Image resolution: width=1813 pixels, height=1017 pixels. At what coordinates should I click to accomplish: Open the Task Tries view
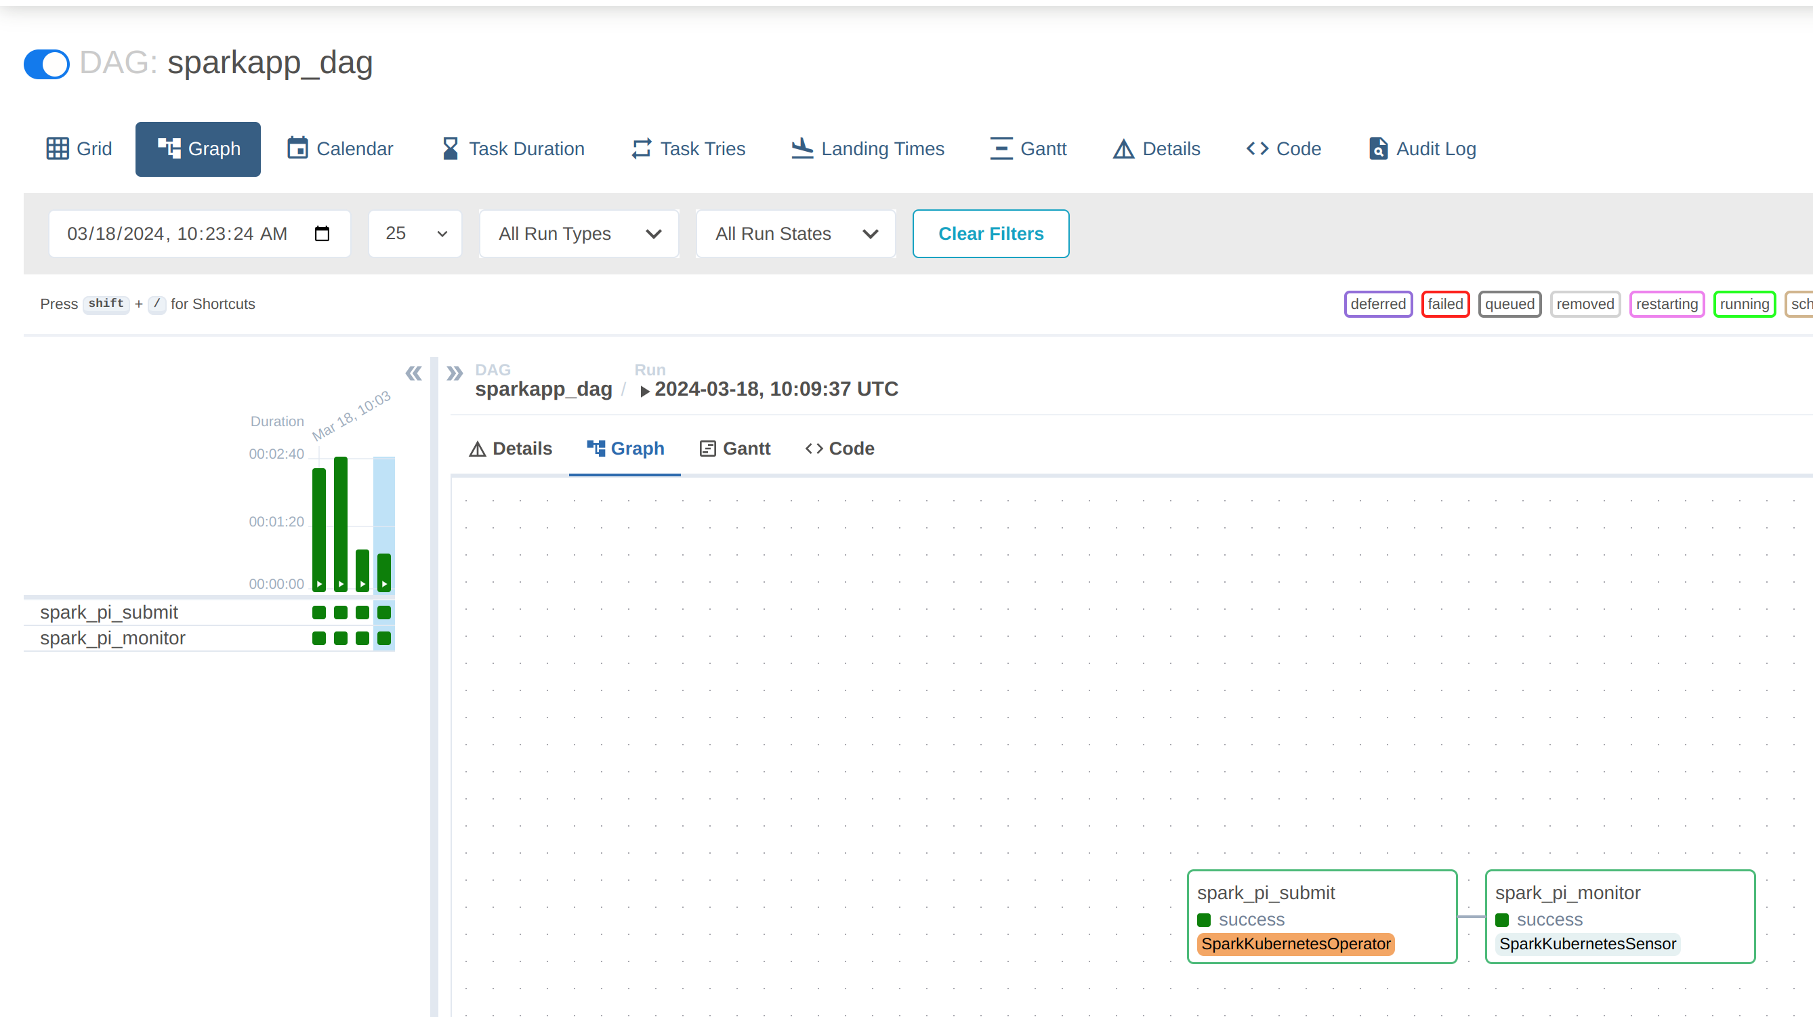[x=688, y=148]
